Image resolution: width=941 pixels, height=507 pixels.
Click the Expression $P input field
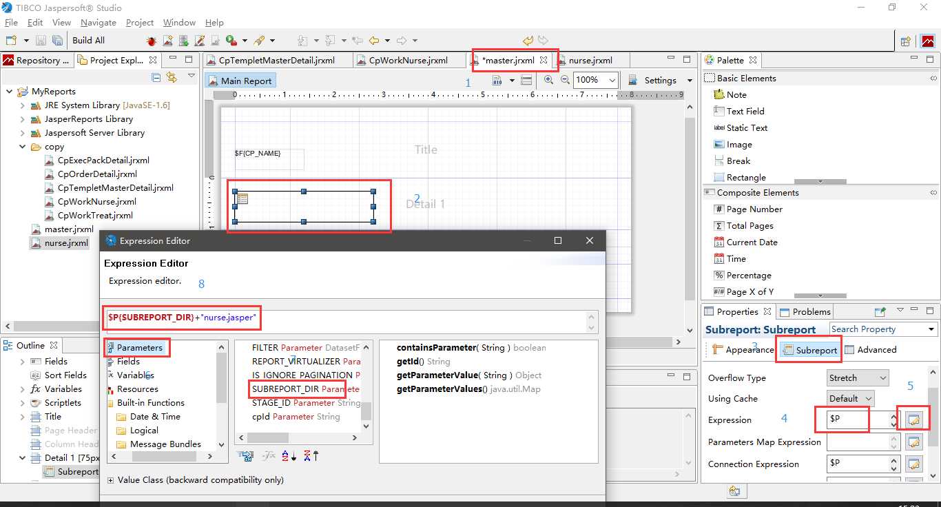[856, 420]
